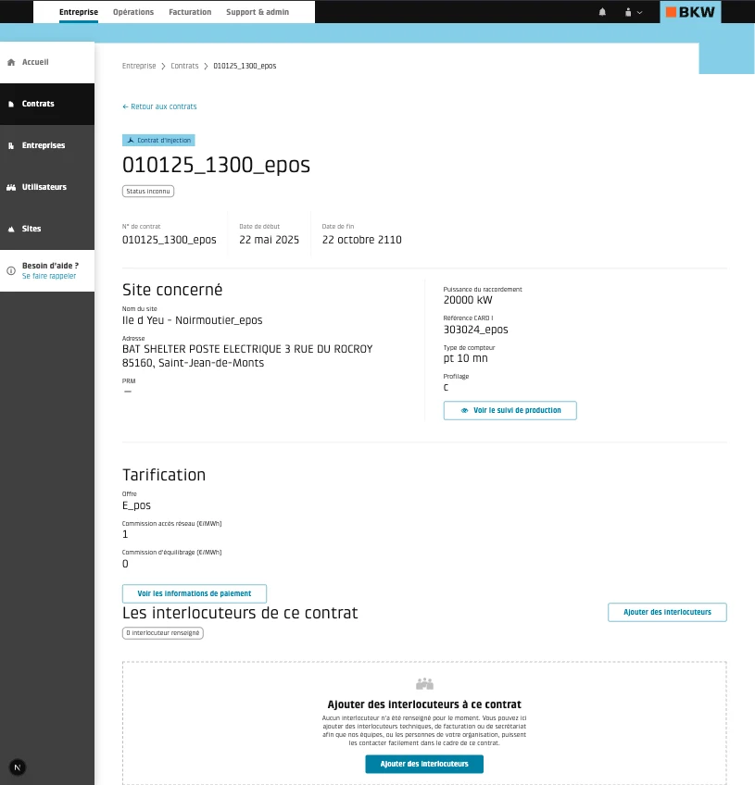
Task: Click the Entreprise breadcrumb link
Action: [x=139, y=66]
